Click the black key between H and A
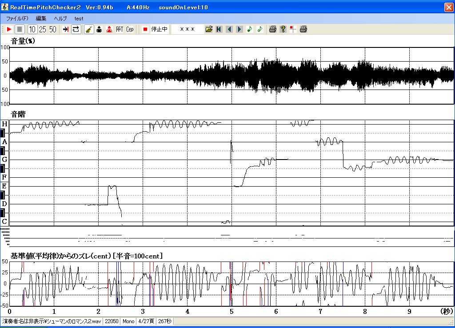Viewport: 455px width, 328px height. [3, 133]
